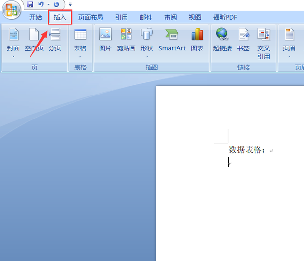Expand the shapes (形状) dropdown
The image size is (304, 261).
[x=147, y=56]
